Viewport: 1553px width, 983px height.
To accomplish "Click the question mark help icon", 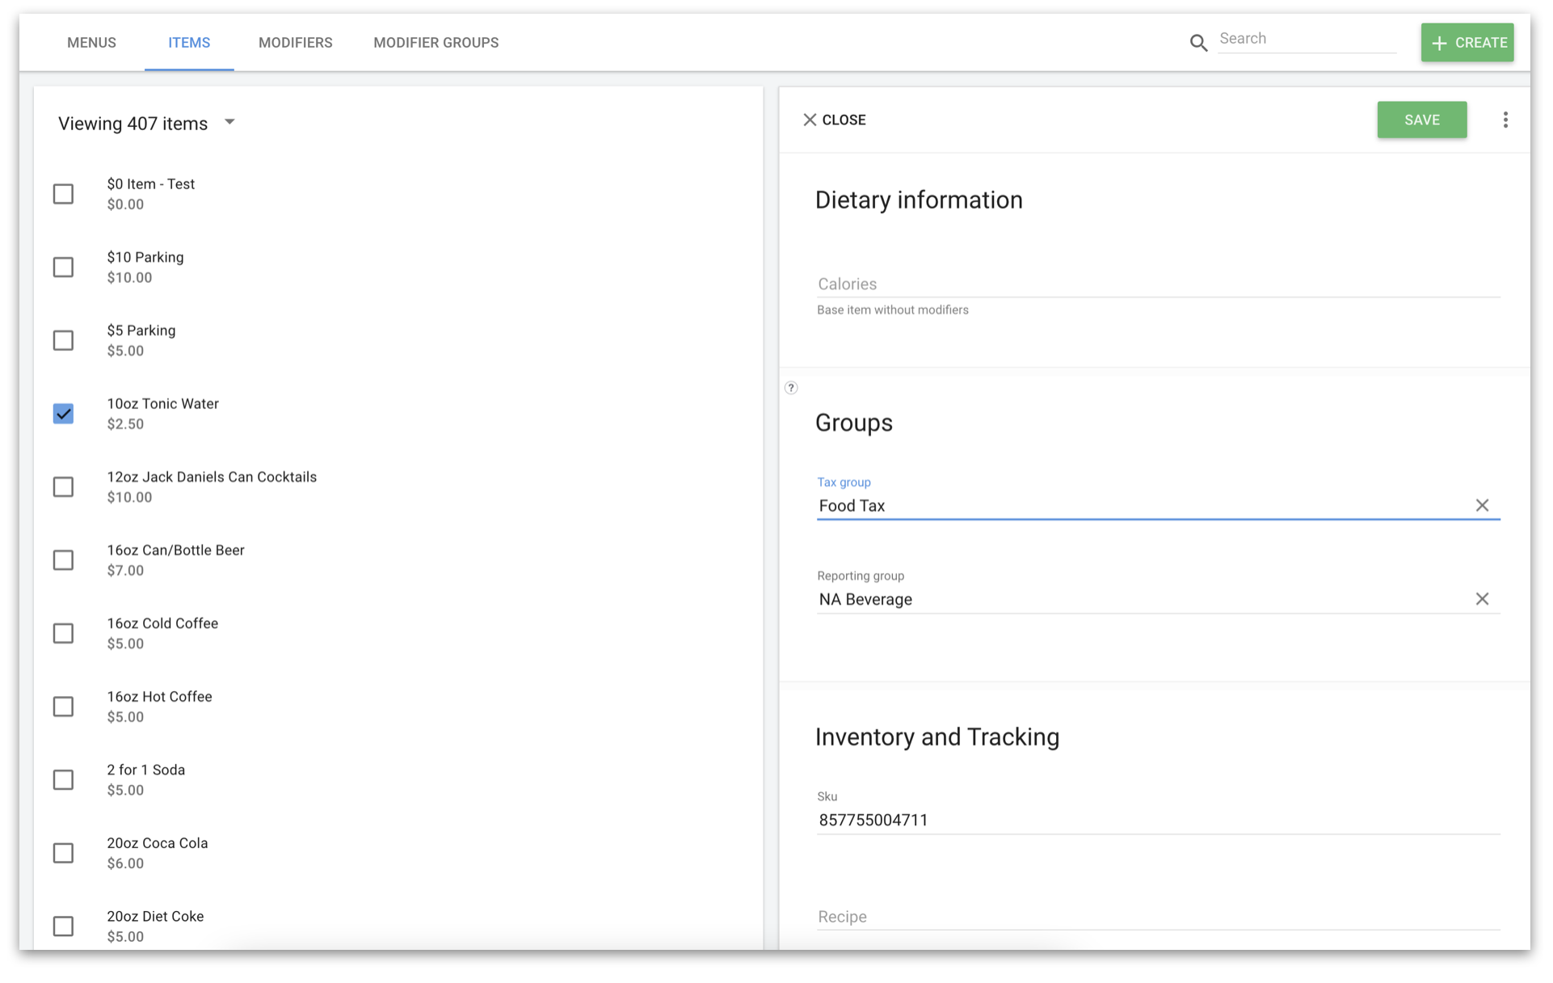I will coord(791,387).
